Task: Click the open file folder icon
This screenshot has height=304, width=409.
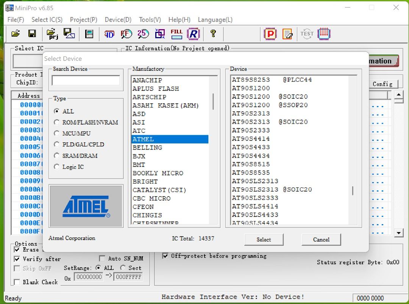Action: pyautogui.click(x=16, y=34)
